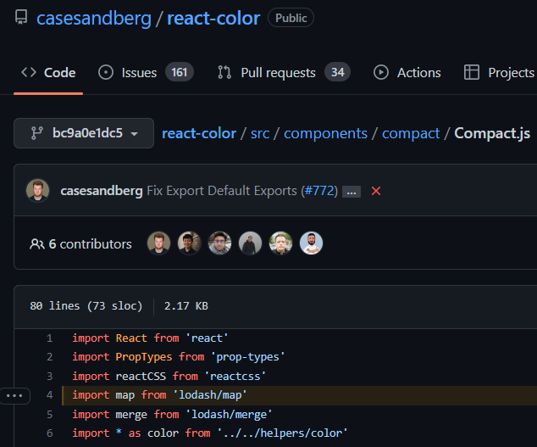Click the pull request branch icon

[x=224, y=73]
